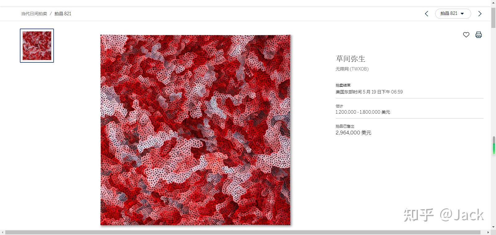Image resolution: width=496 pixels, height=235 pixels.
Task: Click the artwork title 无限网 (TWXOB)
Action: (352, 69)
